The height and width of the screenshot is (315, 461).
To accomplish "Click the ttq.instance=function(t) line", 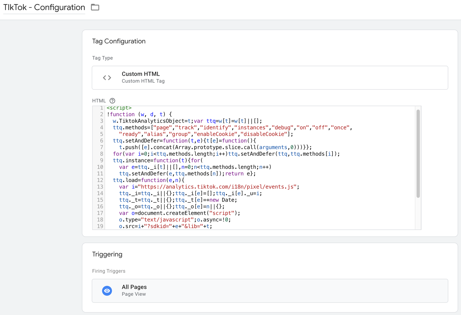I will click(x=158, y=160).
